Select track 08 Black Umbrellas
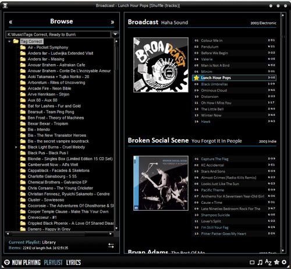This screenshot has width=291, height=269. click(x=234, y=84)
